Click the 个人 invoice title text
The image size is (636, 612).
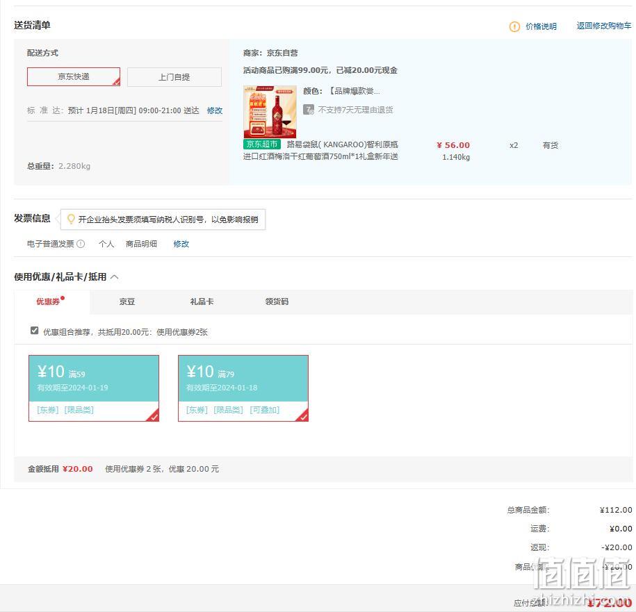(x=106, y=244)
